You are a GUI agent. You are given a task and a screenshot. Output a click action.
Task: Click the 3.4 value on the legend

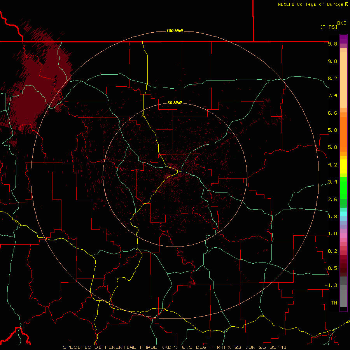pos(332,182)
